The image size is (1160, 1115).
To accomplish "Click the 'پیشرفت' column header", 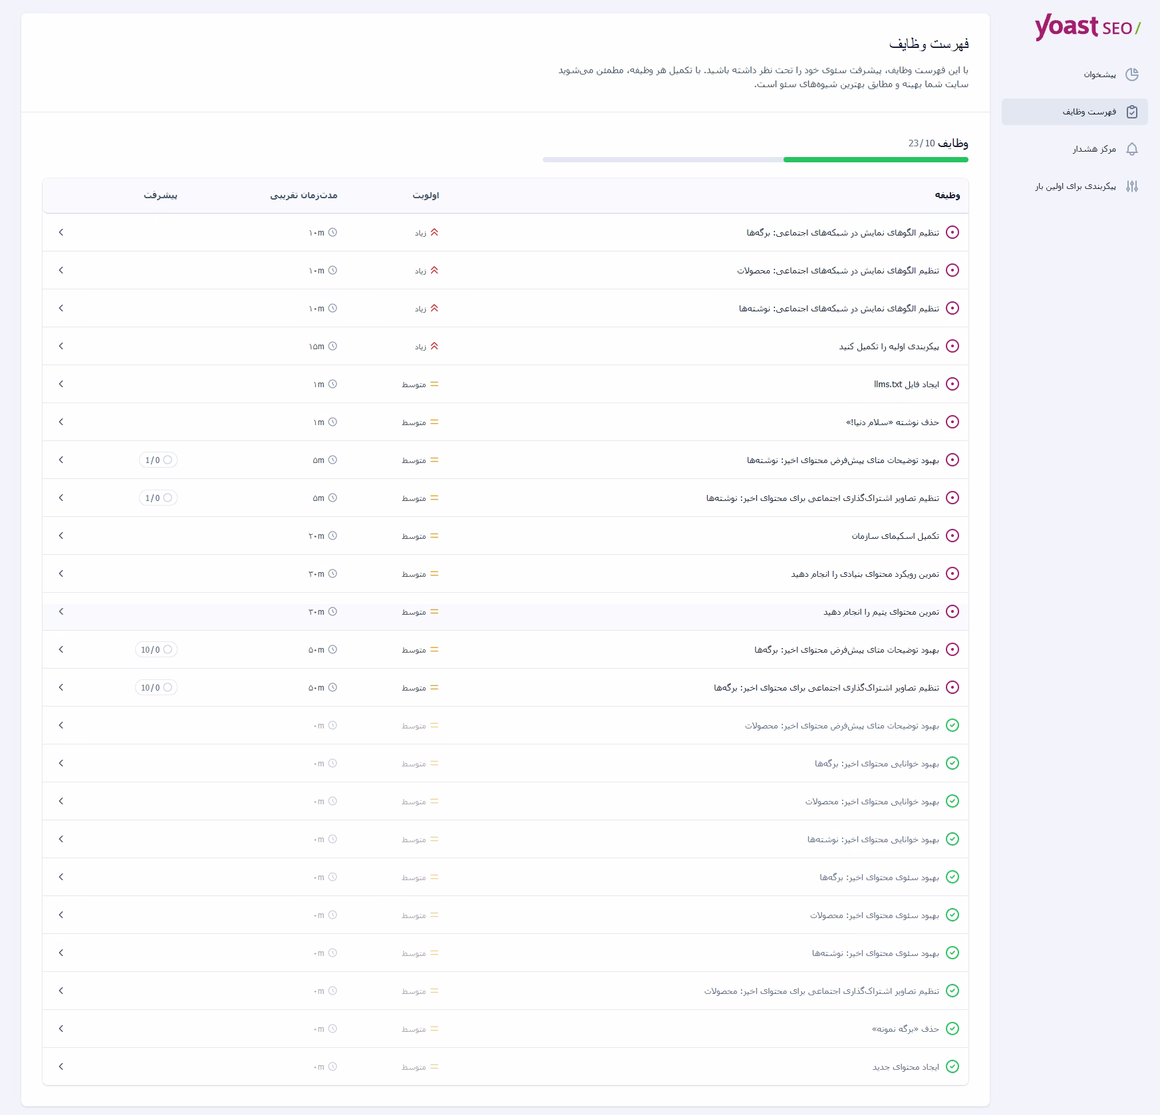I will click(x=160, y=195).
